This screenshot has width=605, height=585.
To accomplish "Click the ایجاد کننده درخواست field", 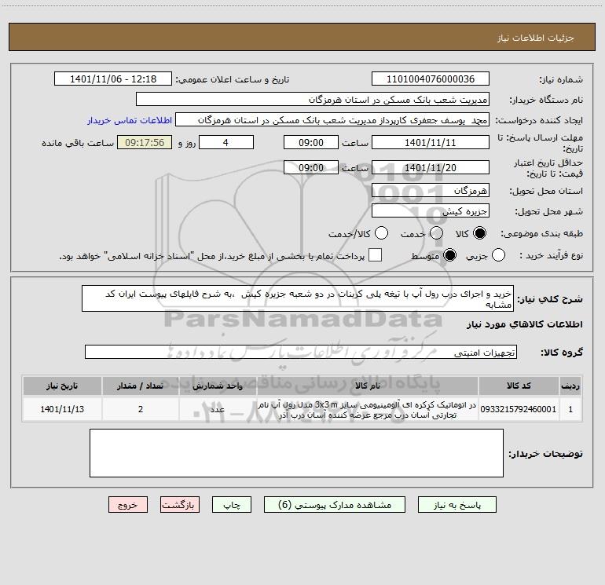I will [x=332, y=120].
